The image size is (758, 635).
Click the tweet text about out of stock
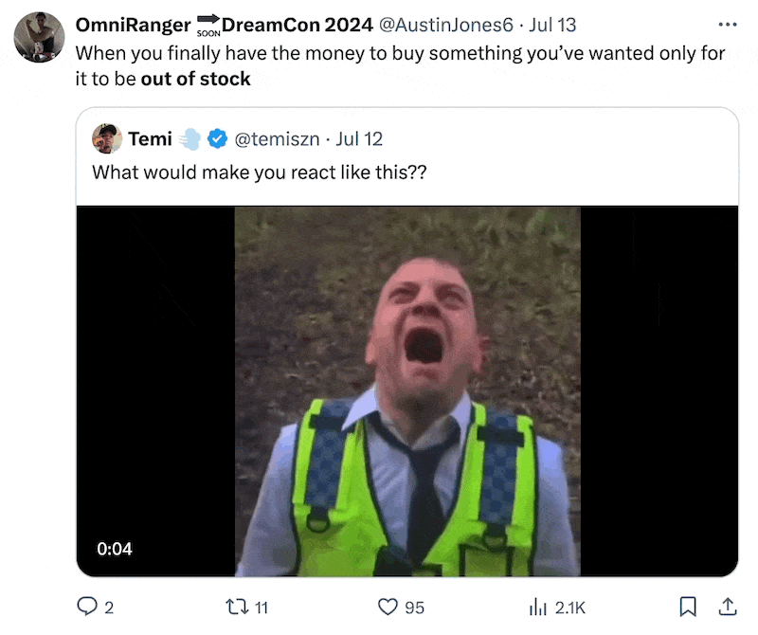tap(400, 65)
